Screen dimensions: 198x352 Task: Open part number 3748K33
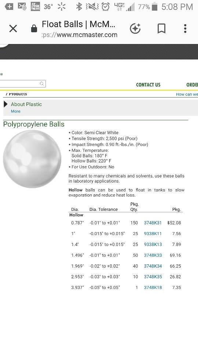(153, 255)
